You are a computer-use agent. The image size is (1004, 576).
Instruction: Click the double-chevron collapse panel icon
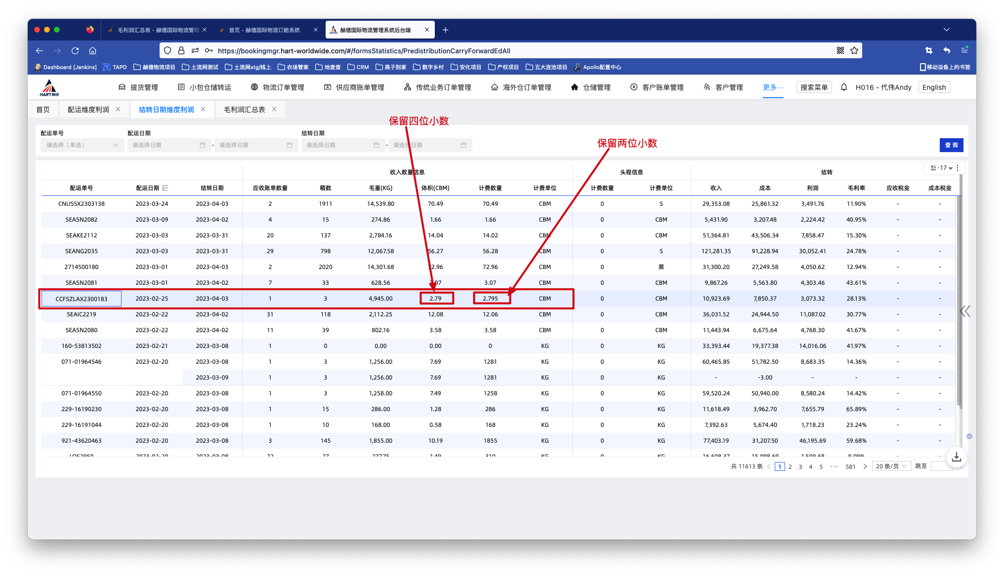[965, 311]
